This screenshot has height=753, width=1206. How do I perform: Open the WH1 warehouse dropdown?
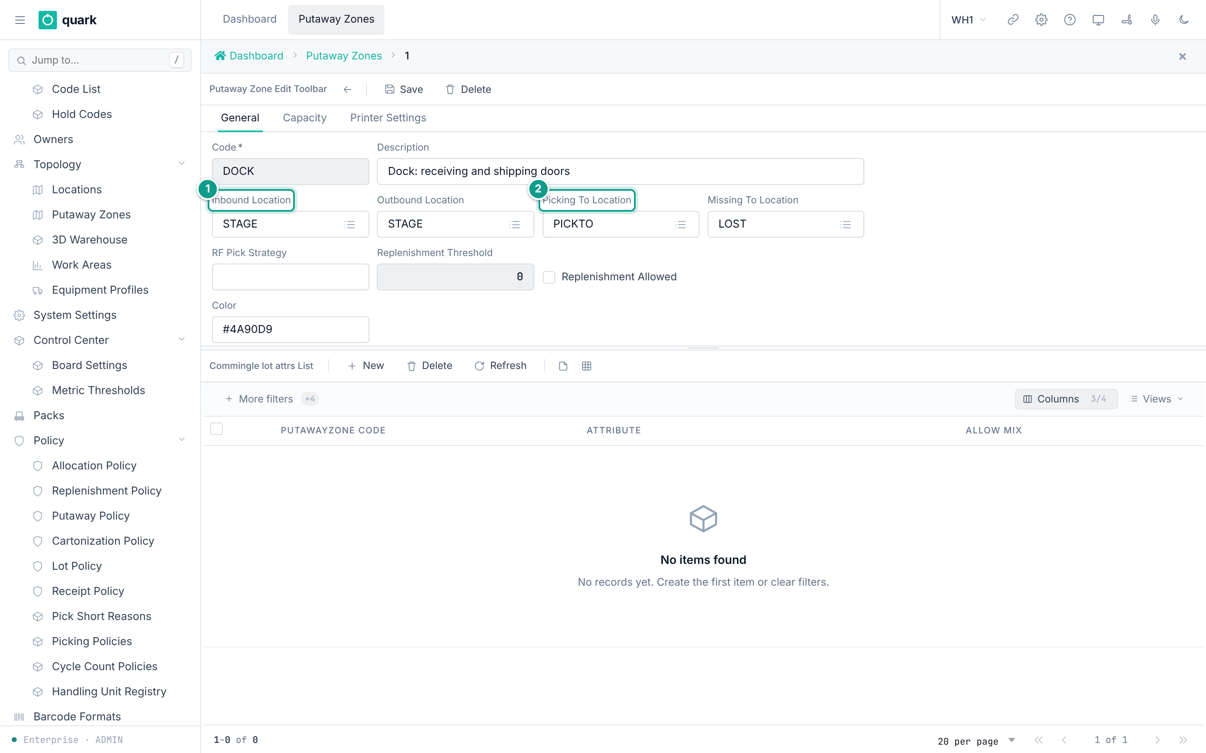tap(968, 20)
